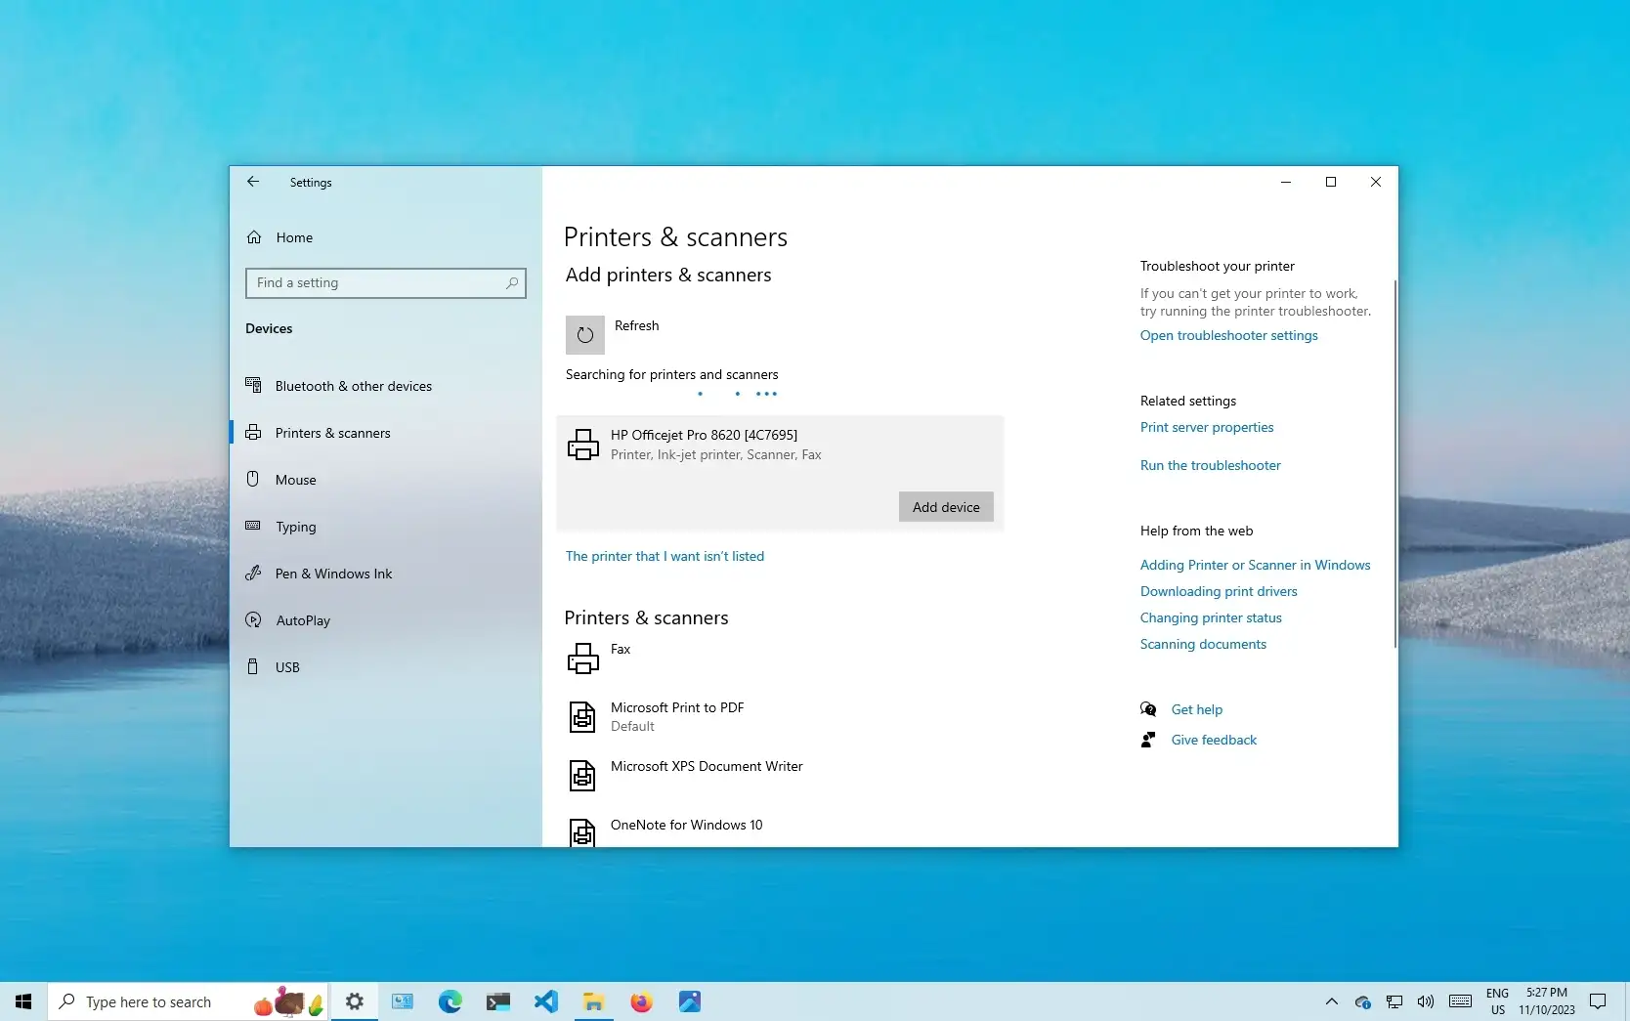
Task: Select Home in the Settings sidebar
Action: pos(386,237)
